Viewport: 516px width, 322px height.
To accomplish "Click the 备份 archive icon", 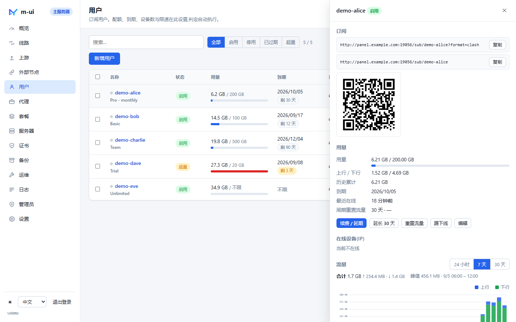I will click(12, 160).
